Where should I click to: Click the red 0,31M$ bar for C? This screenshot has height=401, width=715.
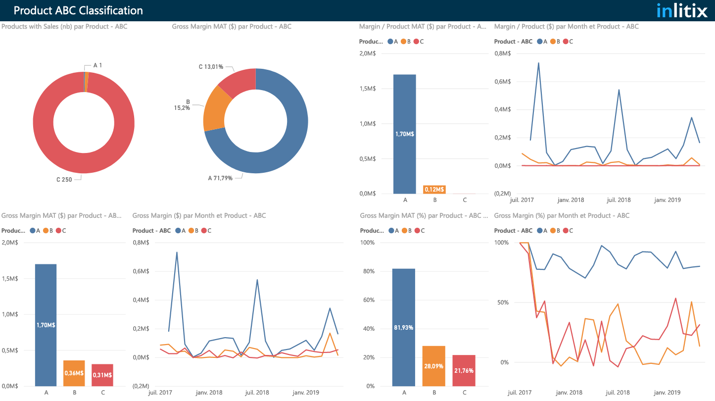tap(102, 375)
